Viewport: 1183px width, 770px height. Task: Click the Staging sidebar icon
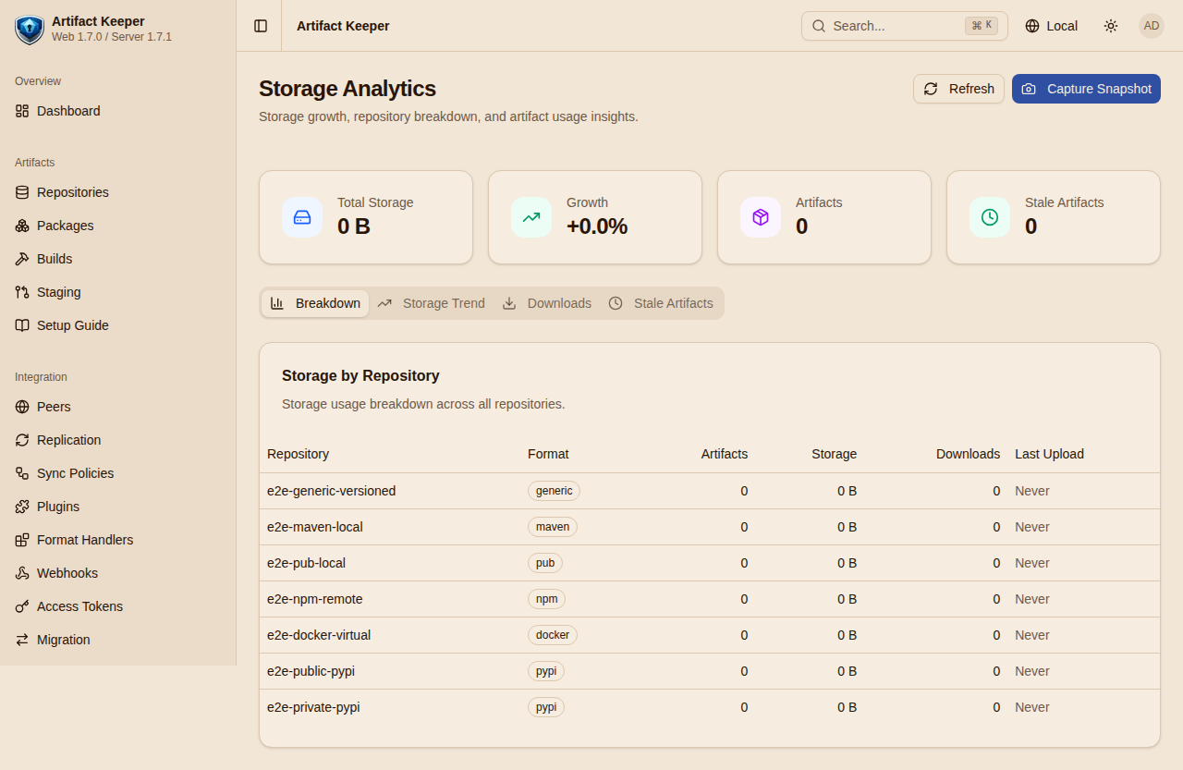coord(22,292)
